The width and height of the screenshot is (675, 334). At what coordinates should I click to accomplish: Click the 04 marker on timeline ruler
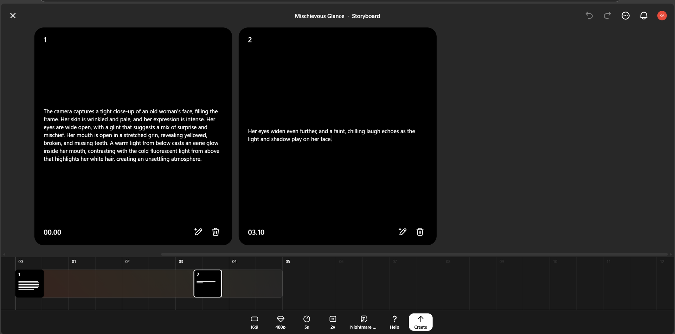point(234,262)
